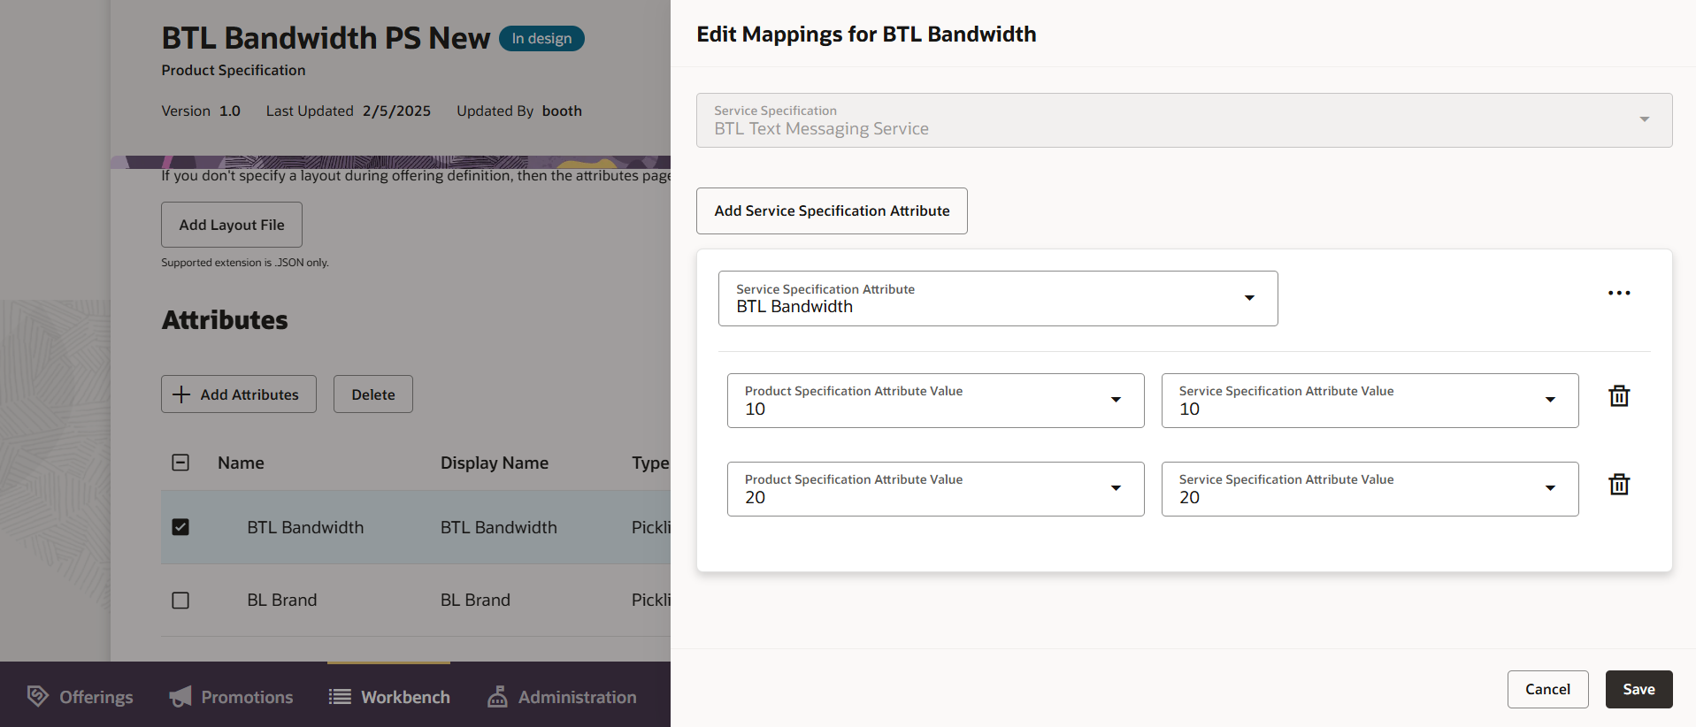Delete the mapping row with value 20

[1619, 485]
